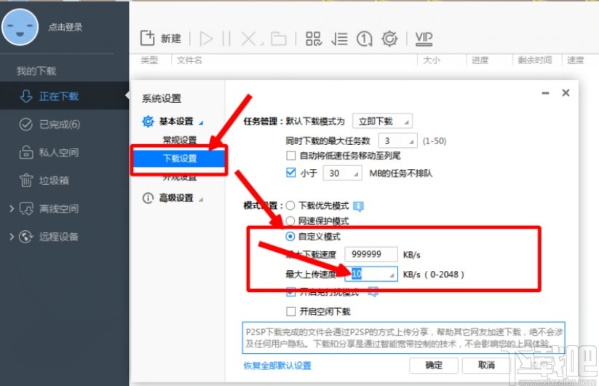The width and height of the screenshot is (599, 386).
Task: Click the info icon beside 下载优先模式
Action: (x=358, y=206)
